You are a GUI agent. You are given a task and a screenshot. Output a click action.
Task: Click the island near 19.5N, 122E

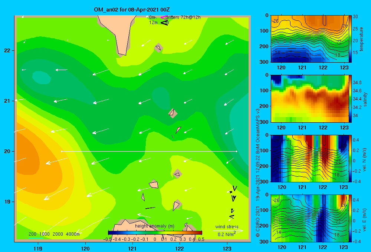coord(177,174)
